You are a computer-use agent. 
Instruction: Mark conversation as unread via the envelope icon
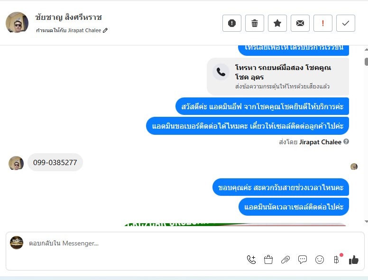300,23
